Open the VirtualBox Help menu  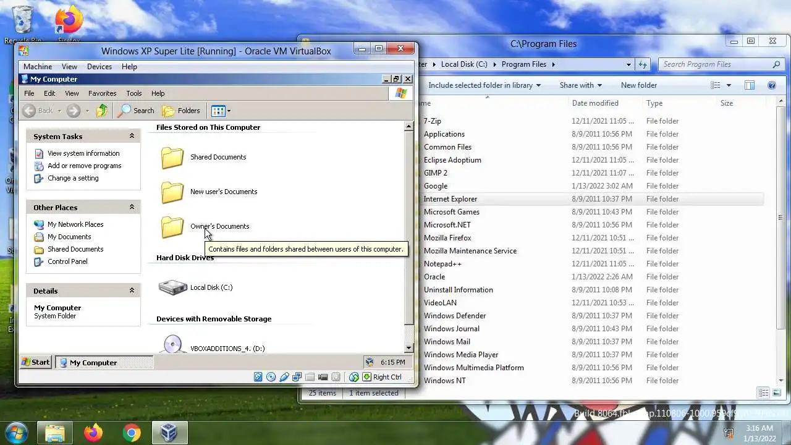coord(129,67)
